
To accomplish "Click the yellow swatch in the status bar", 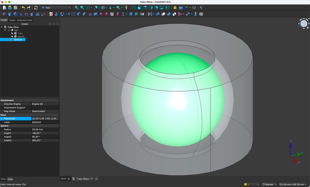I will tap(245, 184).
